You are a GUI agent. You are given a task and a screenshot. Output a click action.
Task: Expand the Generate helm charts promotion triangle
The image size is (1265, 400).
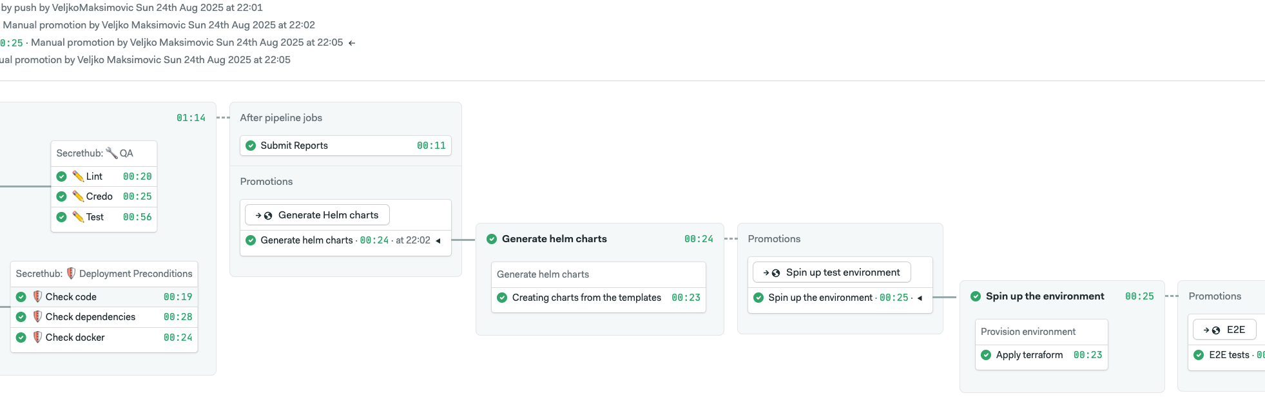(x=438, y=241)
